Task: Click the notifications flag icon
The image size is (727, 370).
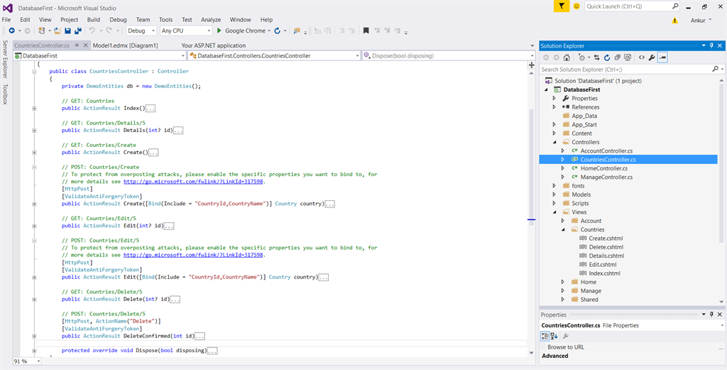Action: (560, 6)
